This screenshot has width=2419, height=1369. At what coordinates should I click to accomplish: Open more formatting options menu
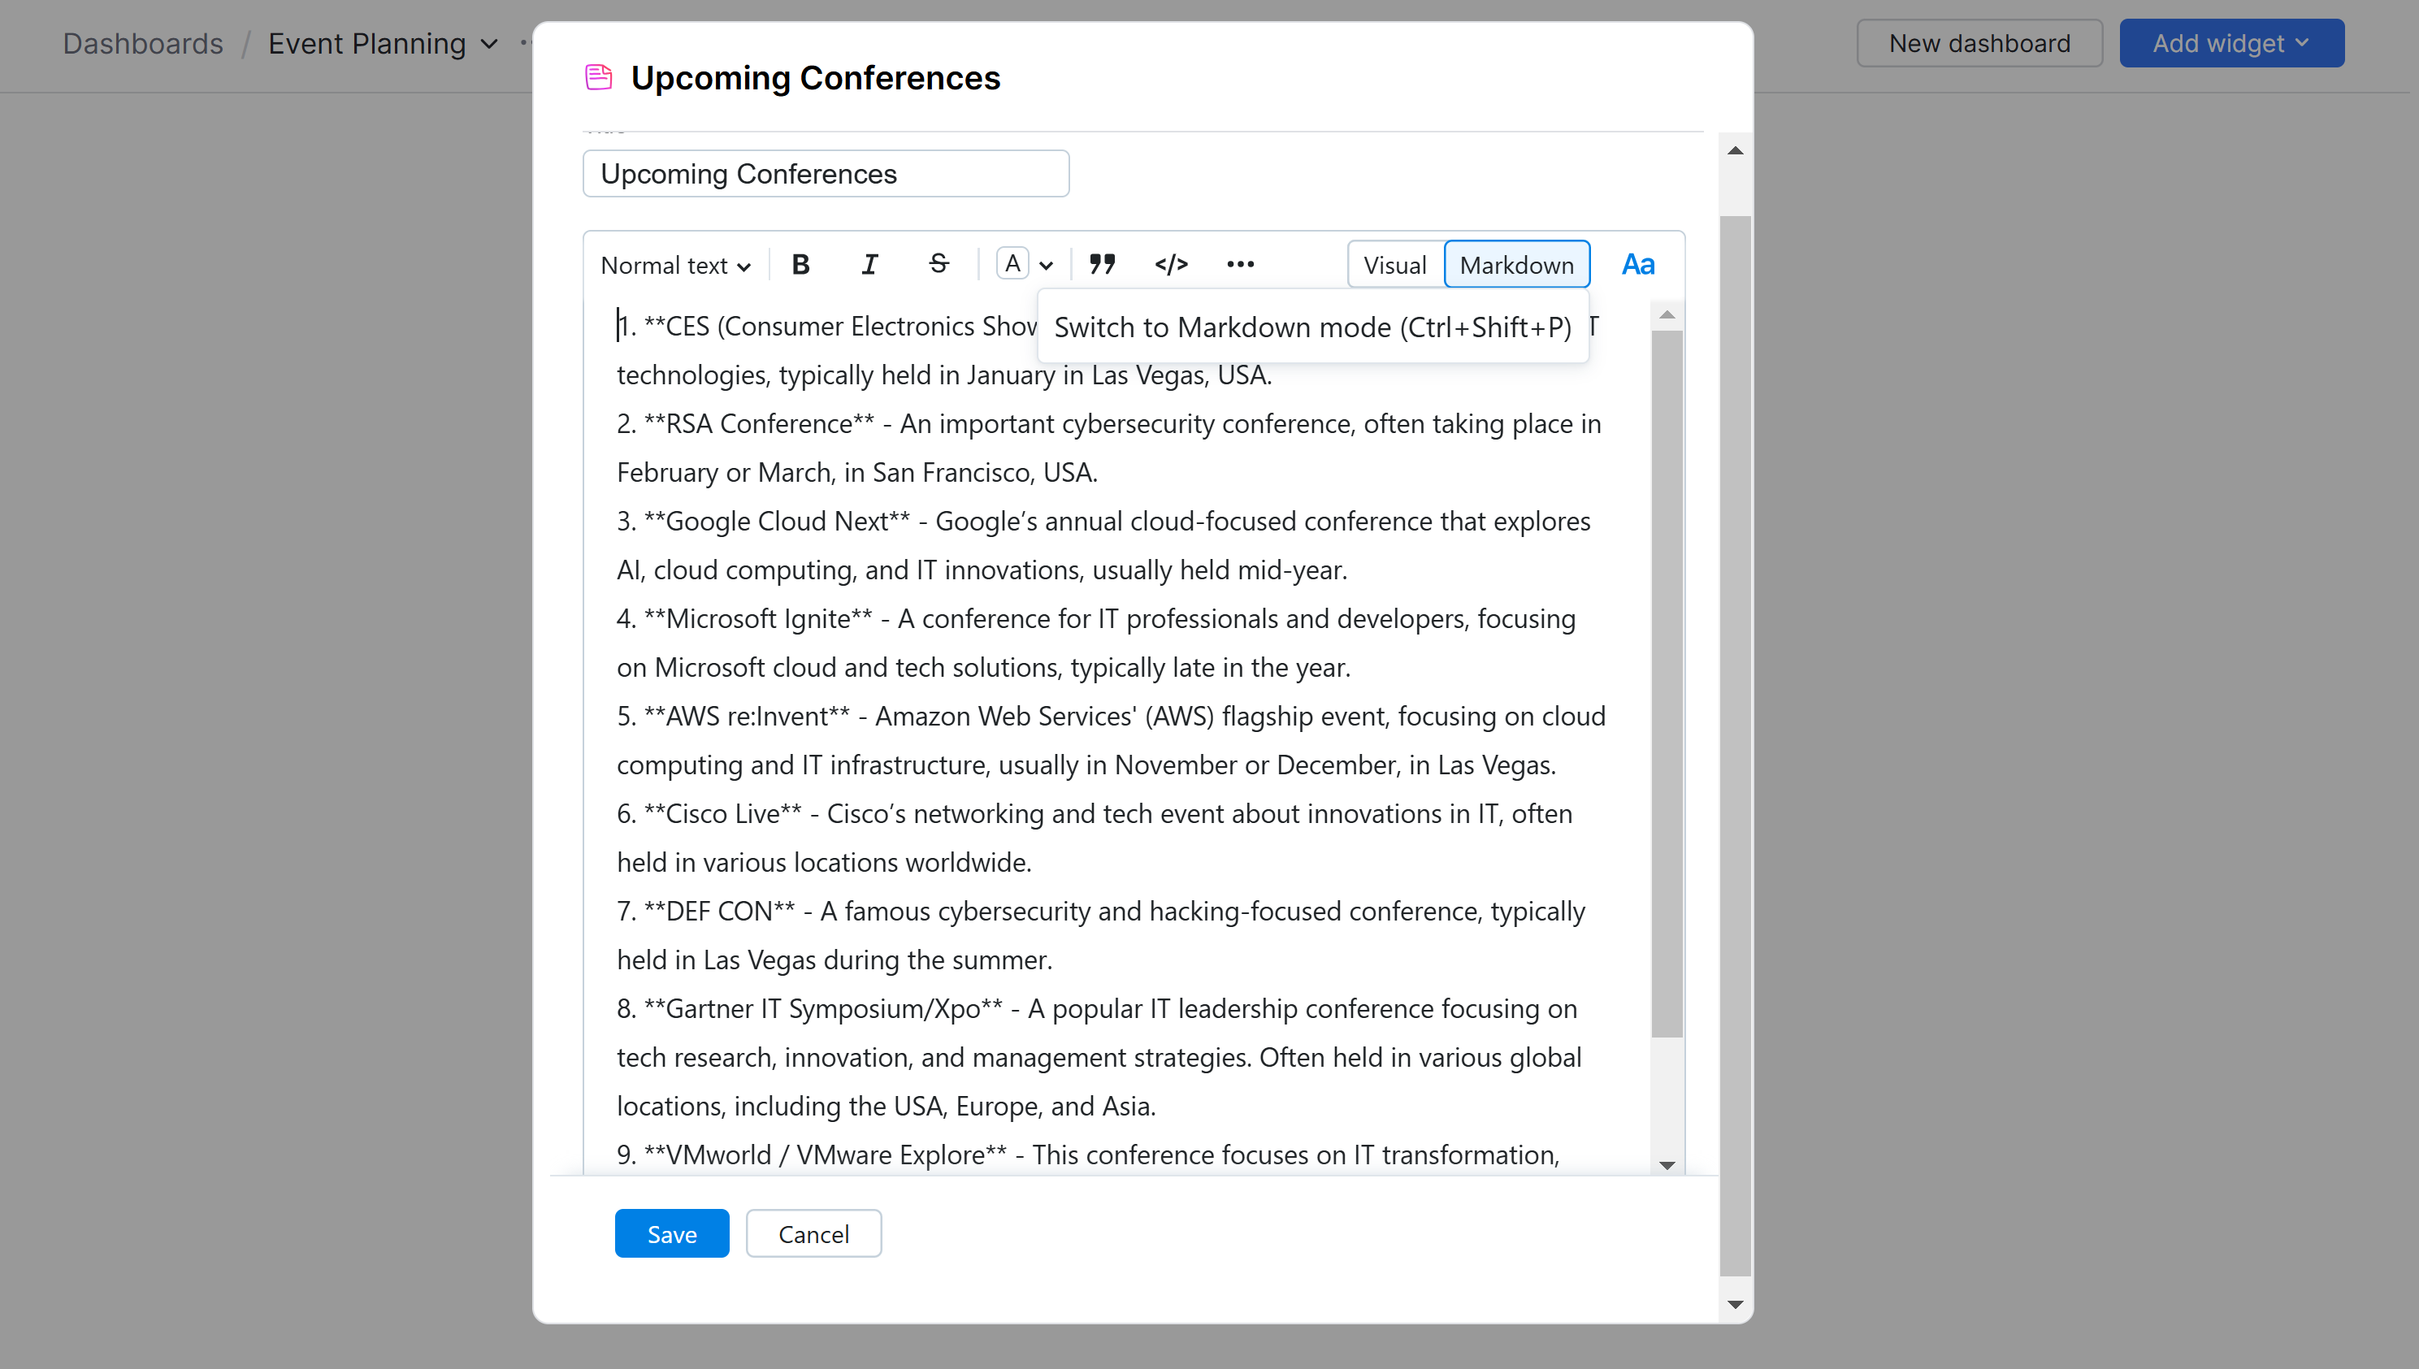pos(1240,264)
